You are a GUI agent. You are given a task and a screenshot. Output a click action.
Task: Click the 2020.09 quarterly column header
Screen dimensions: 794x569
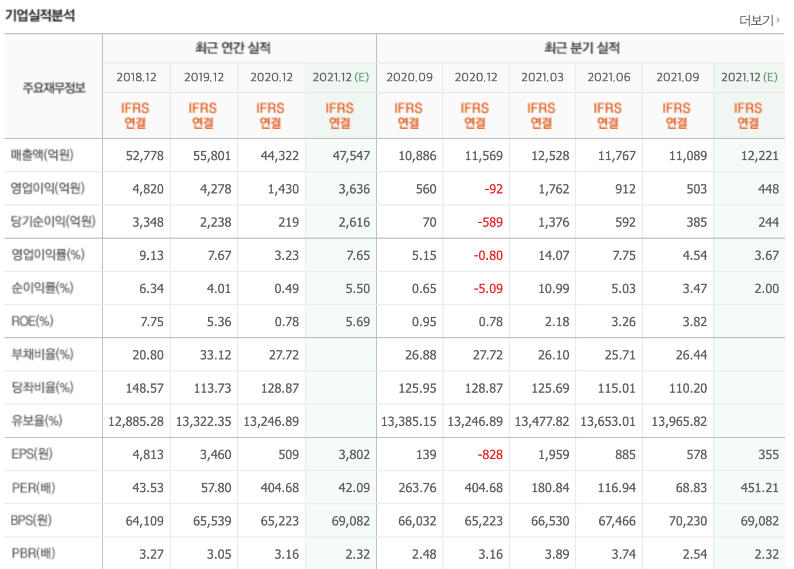pos(410,77)
